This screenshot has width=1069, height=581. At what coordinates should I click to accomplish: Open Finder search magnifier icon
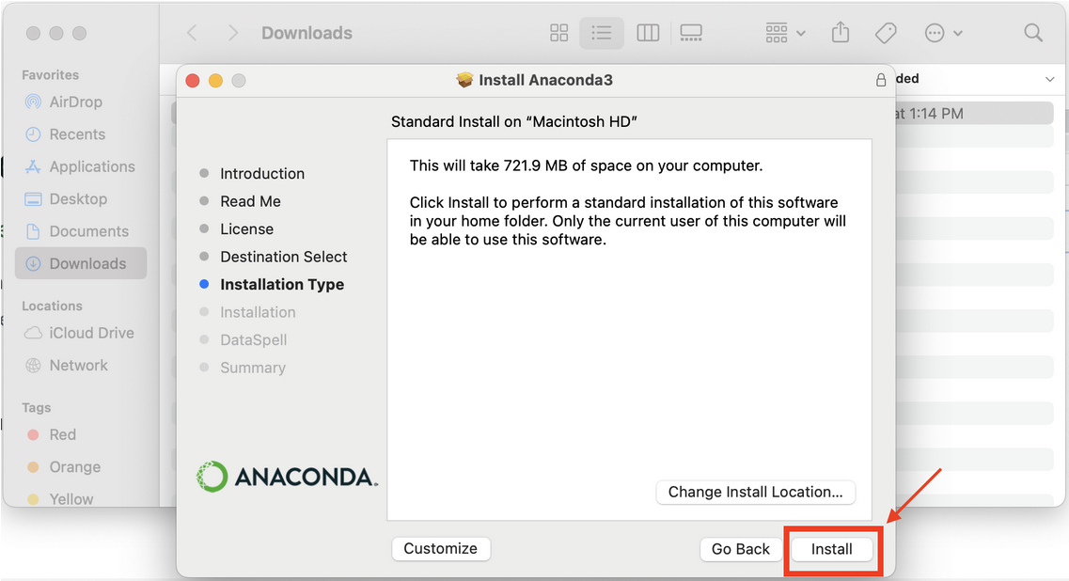click(1033, 33)
